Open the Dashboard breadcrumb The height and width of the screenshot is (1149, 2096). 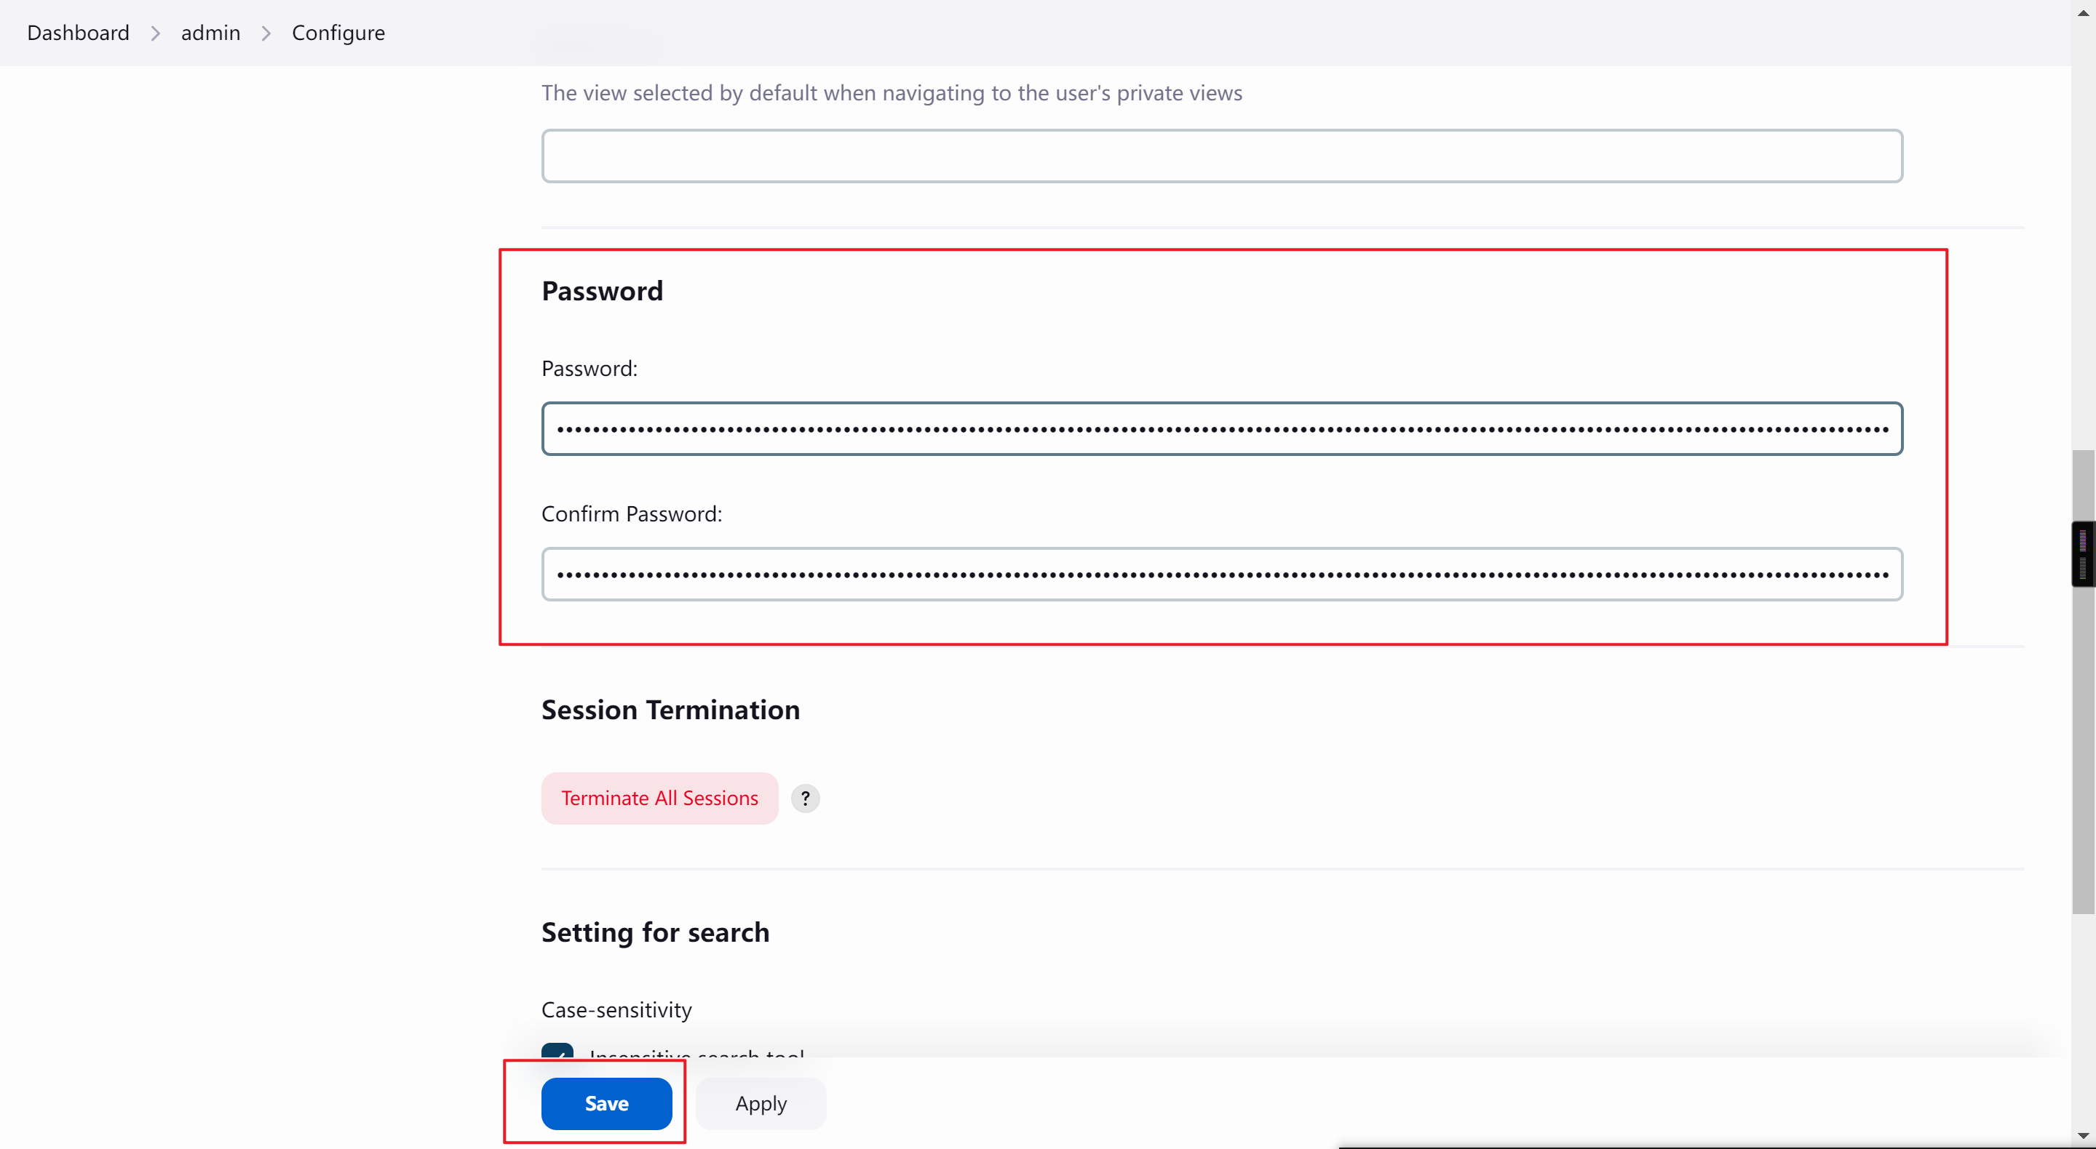pos(78,33)
